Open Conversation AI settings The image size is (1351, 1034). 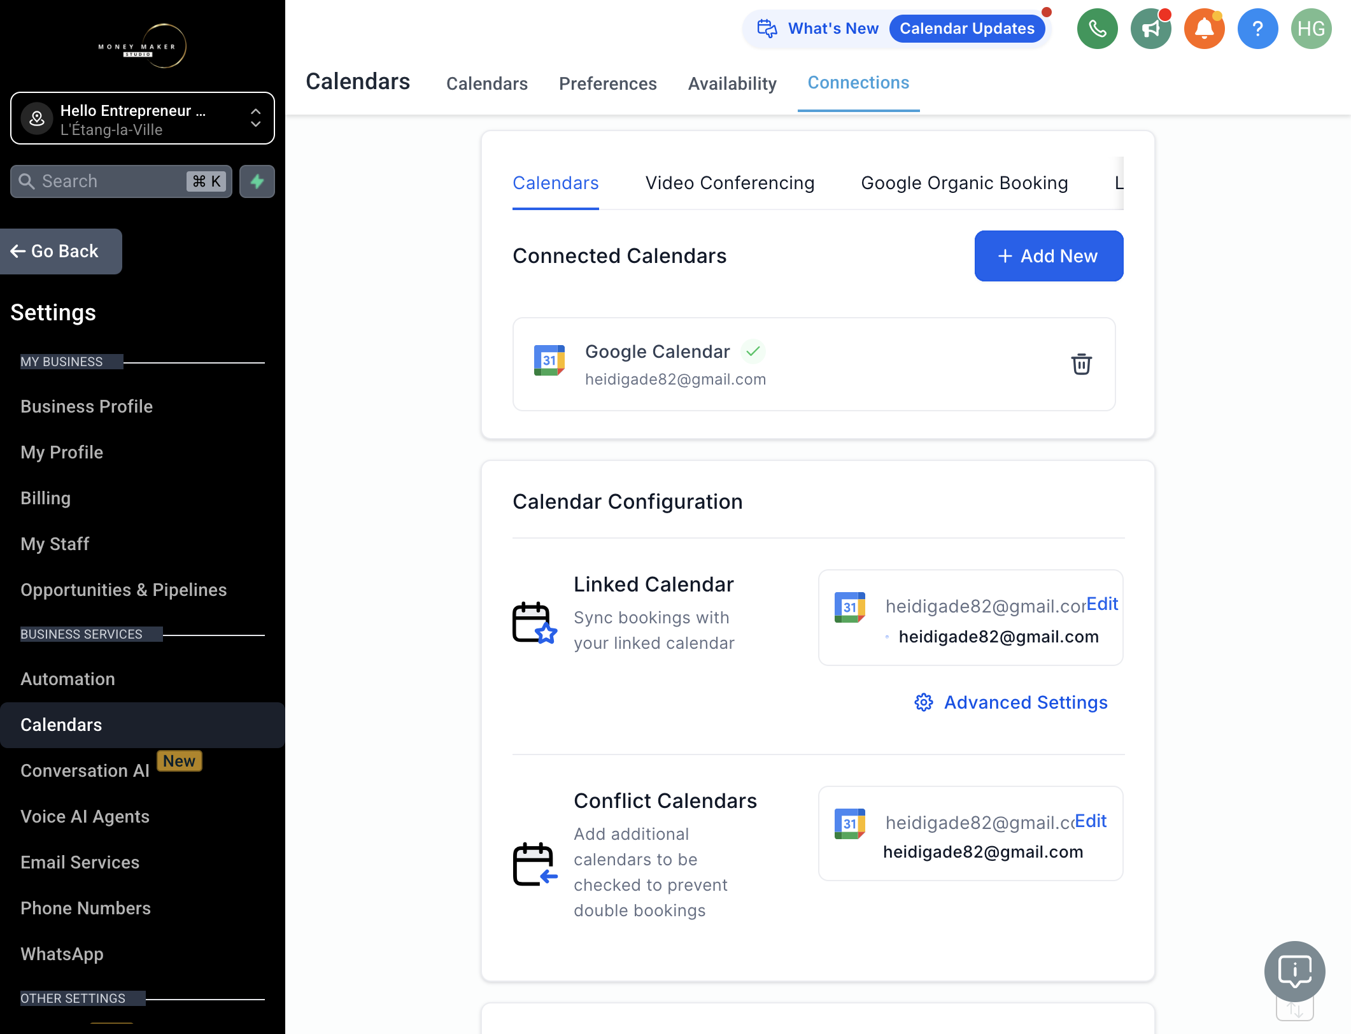[85, 770]
